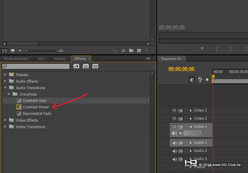
Task: Filter 32-bit color effects
Action: [x=86, y=66]
